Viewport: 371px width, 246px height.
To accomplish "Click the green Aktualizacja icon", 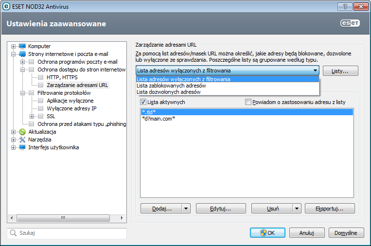I will click(x=22, y=132).
